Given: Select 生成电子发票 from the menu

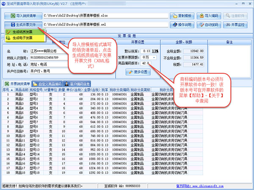Looking at the screenshot, I should [22, 38].
